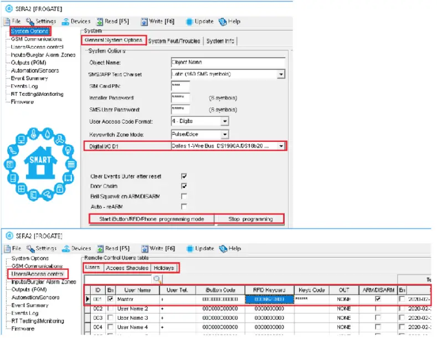
Task: Click Installer Password input field
Action: (x=181, y=98)
